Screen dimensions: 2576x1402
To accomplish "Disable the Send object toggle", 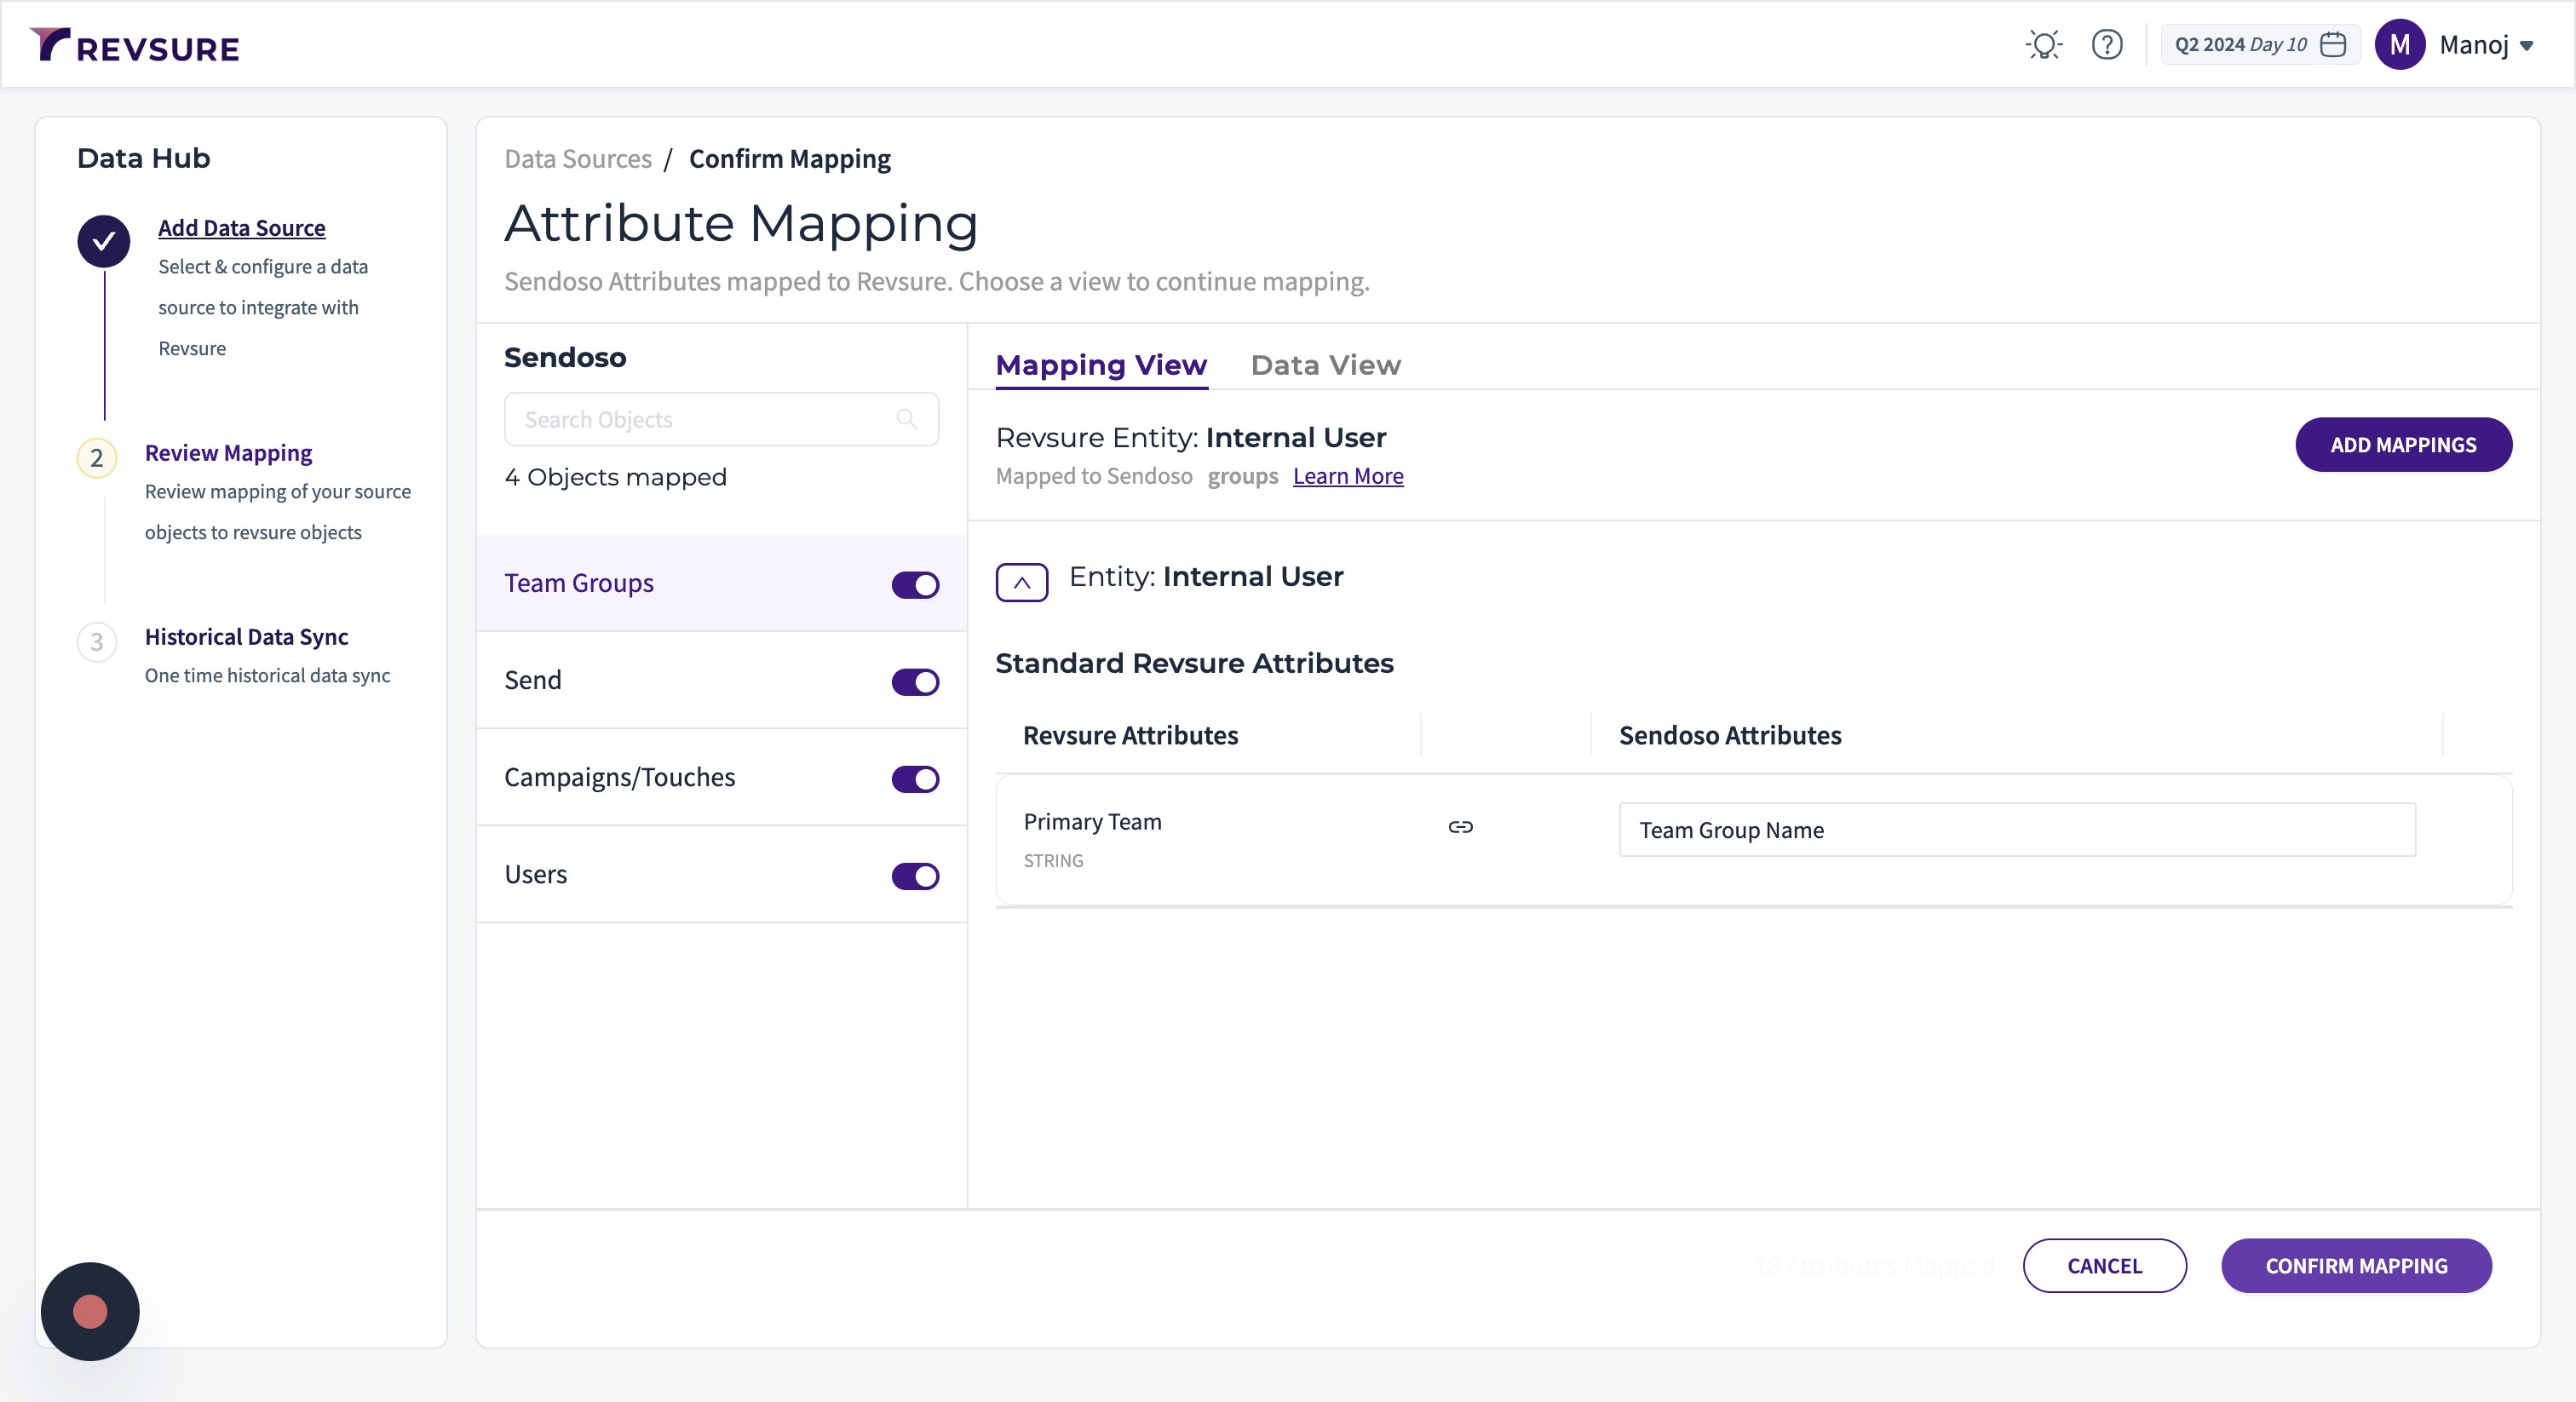I will tap(914, 682).
